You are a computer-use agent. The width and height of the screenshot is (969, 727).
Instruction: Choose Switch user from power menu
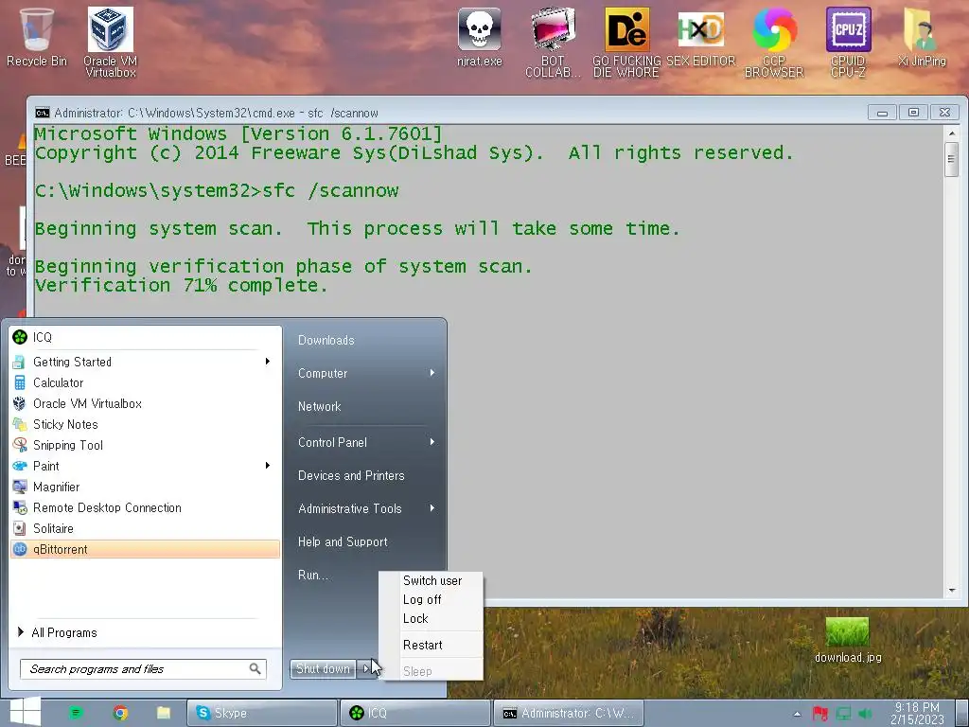[432, 580]
